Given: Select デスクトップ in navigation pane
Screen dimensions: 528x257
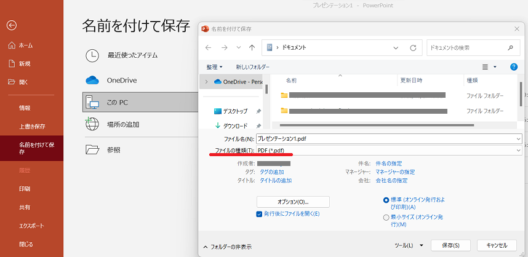Looking at the screenshot, I should [231, 111].
